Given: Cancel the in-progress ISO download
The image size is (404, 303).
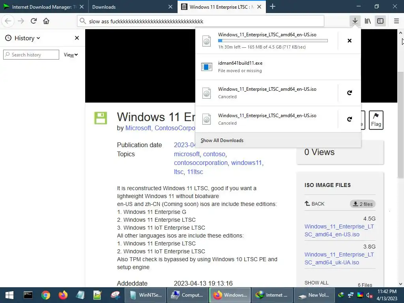Looking at the screenshot, I should (350, 41).
